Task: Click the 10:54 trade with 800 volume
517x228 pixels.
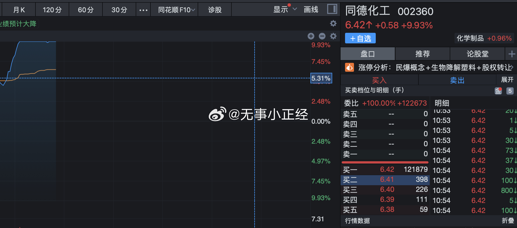Action: click(x=474, y=190)
